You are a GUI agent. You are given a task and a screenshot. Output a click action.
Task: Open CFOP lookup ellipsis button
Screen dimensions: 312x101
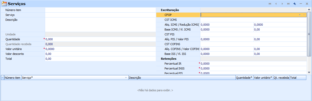[304, 15]
